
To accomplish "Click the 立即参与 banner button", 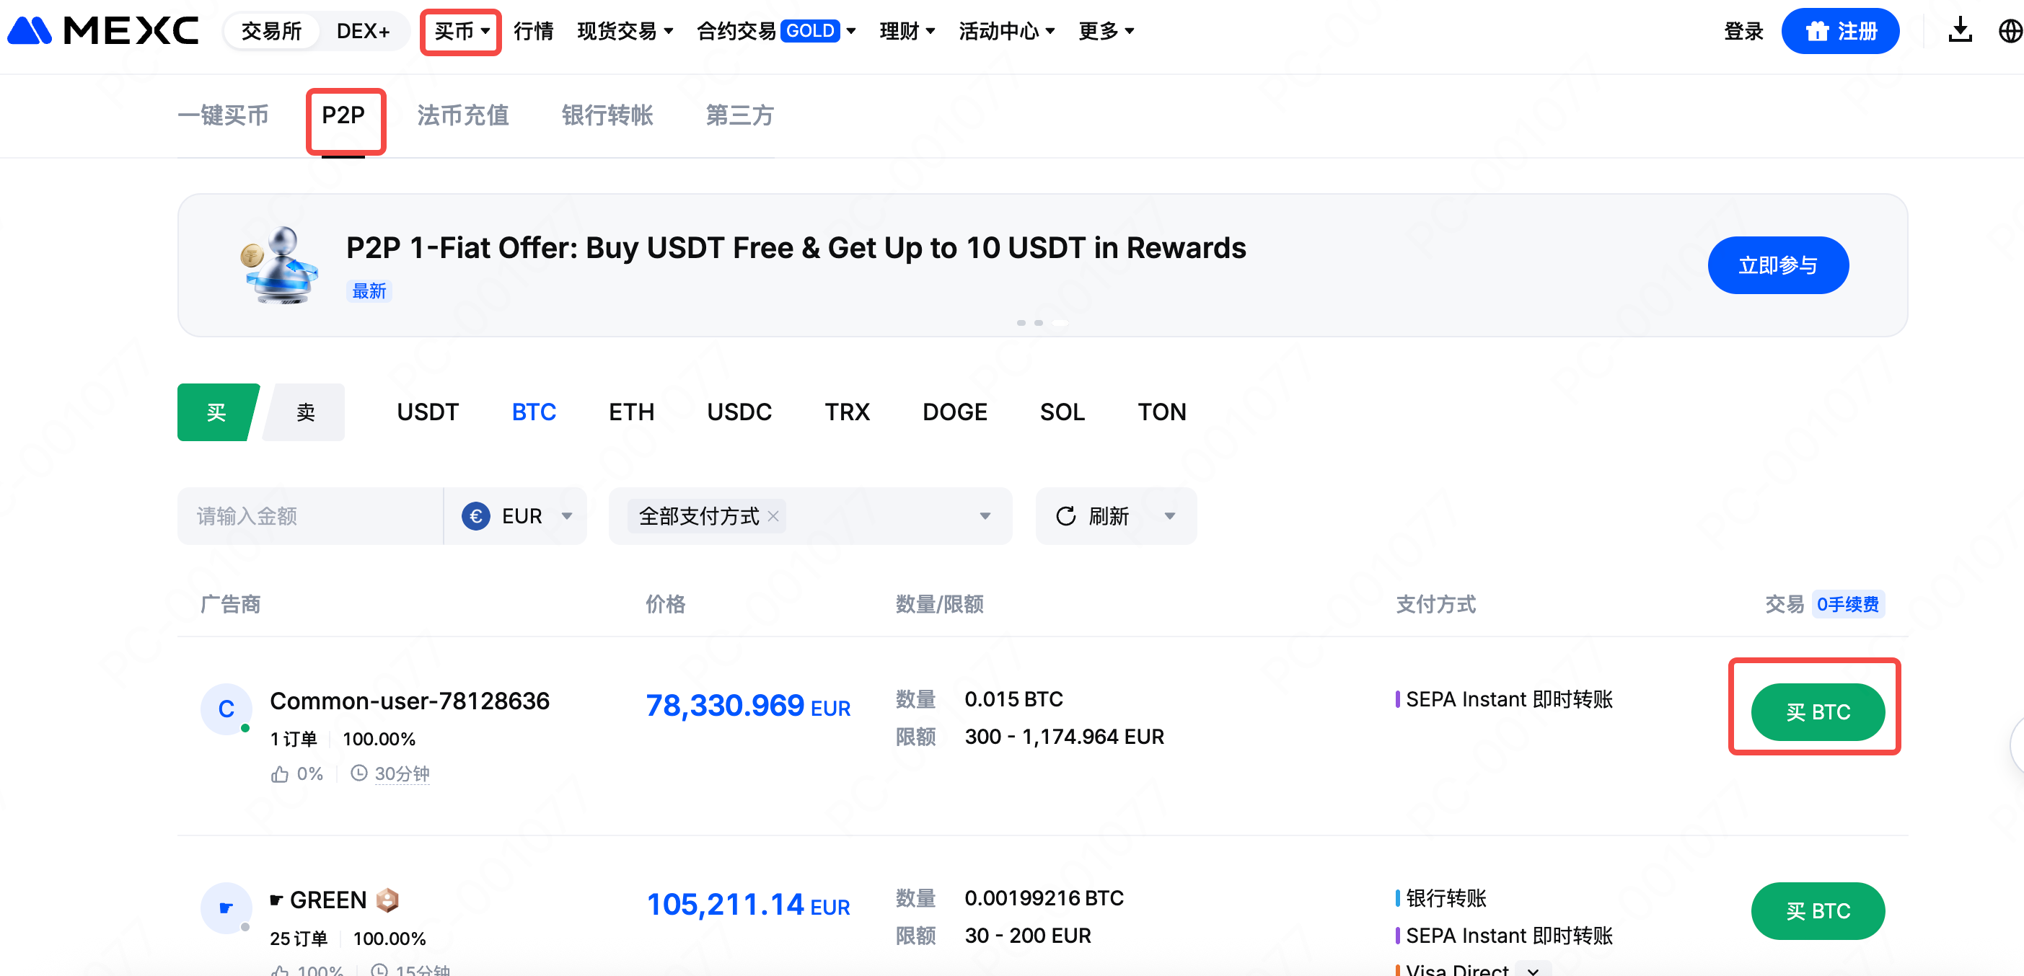I will (x=1777, y=265).
